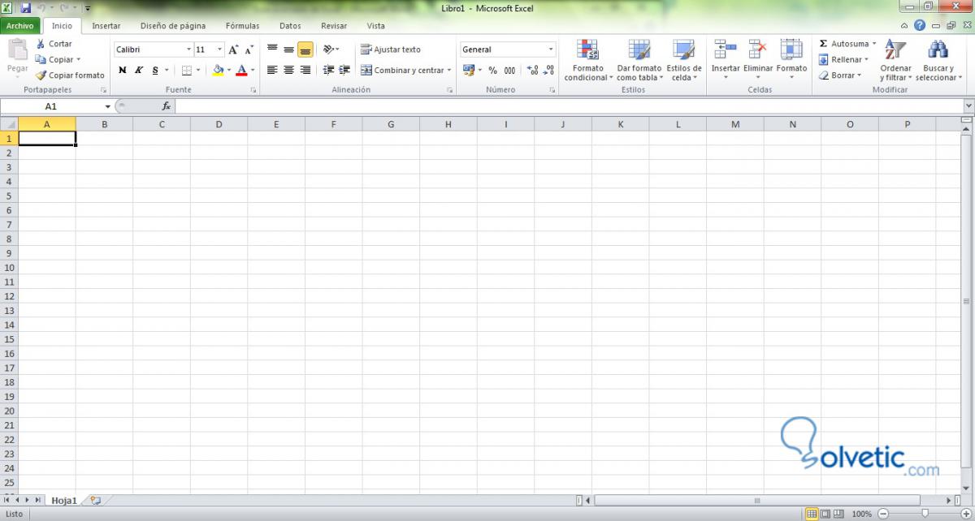Click the align left icon
Screen dimensions: 975x521
click(x=272, y=71)
